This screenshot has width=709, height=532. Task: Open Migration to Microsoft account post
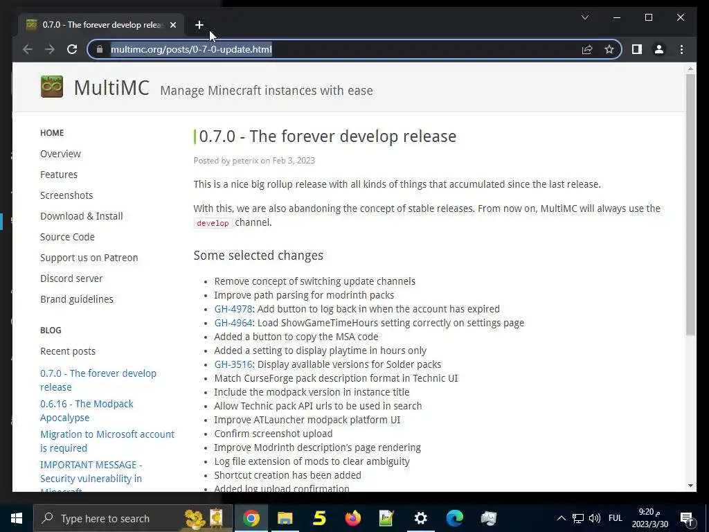point(107,441)
